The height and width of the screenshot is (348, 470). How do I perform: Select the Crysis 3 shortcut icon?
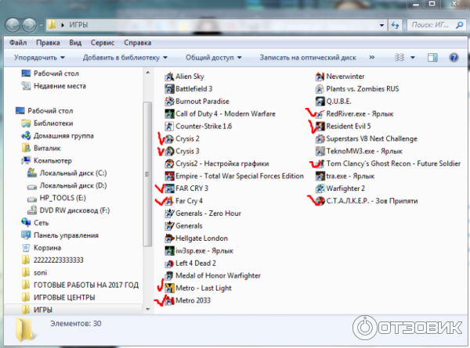click(169, 152)
